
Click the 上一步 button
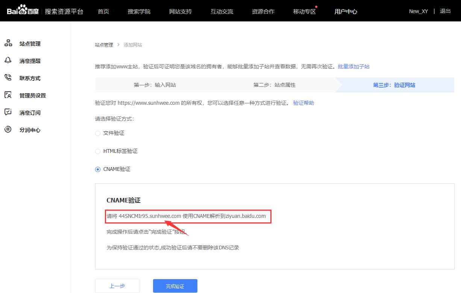pos(117,286)
